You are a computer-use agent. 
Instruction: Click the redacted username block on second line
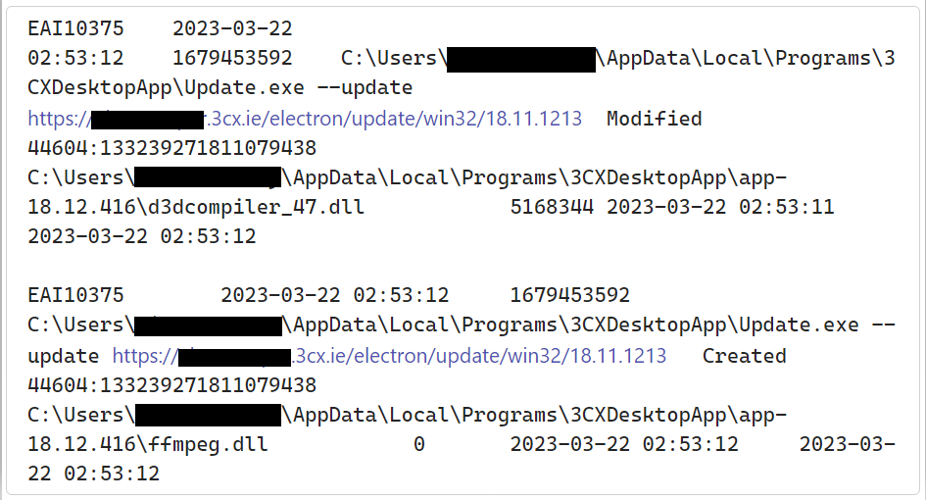(521, 58)
